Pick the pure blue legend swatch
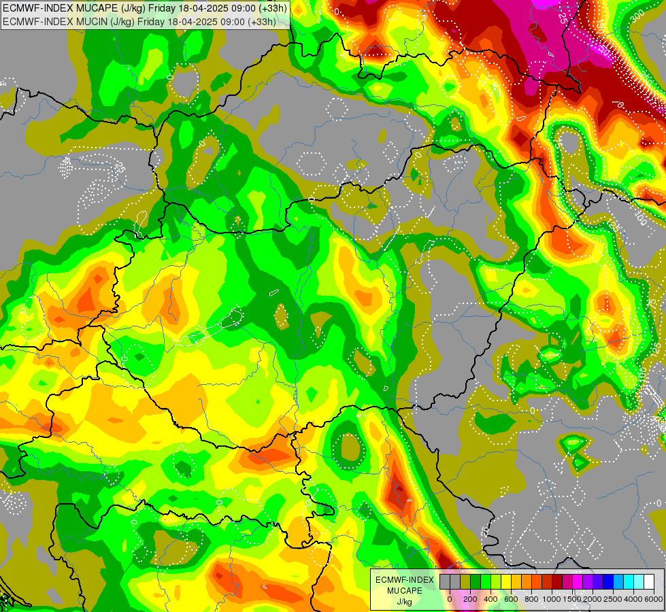 (609, 582)
